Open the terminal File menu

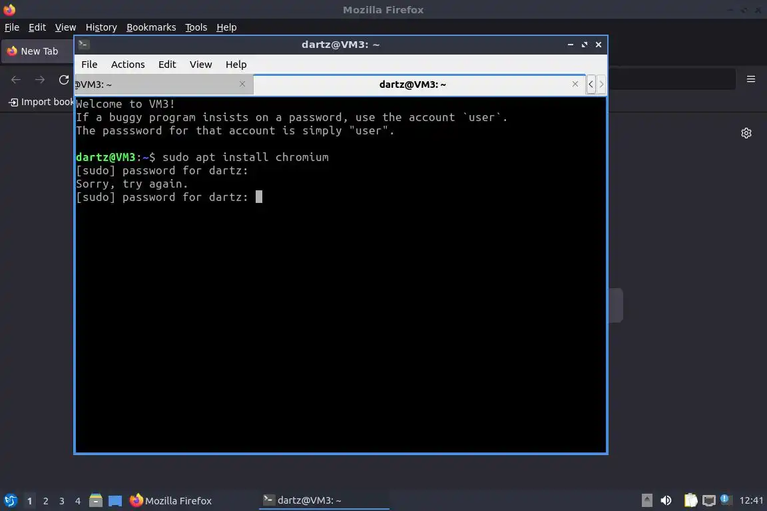tap(89, 65)
